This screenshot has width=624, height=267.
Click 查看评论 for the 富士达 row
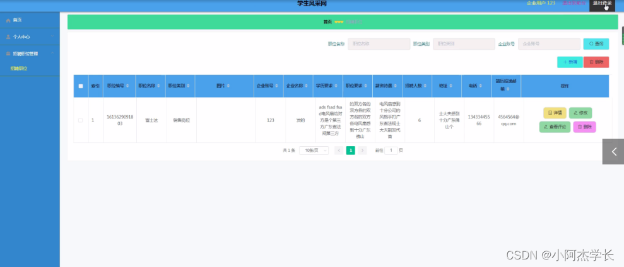(555, 127)
